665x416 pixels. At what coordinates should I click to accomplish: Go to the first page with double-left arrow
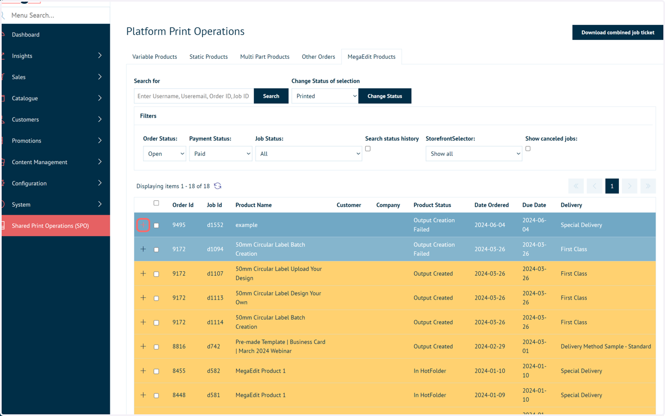[576, 186]
